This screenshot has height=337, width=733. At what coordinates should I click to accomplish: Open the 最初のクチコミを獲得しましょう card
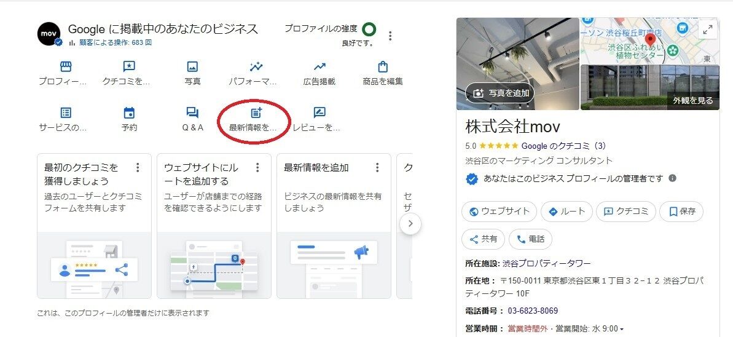point(95,226)
